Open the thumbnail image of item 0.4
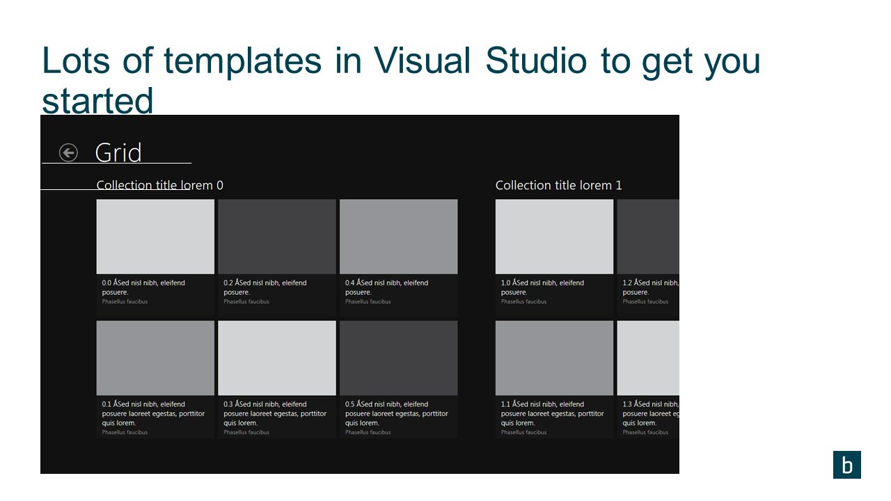This screenshot has width=891, height=501. coord(399,237)
